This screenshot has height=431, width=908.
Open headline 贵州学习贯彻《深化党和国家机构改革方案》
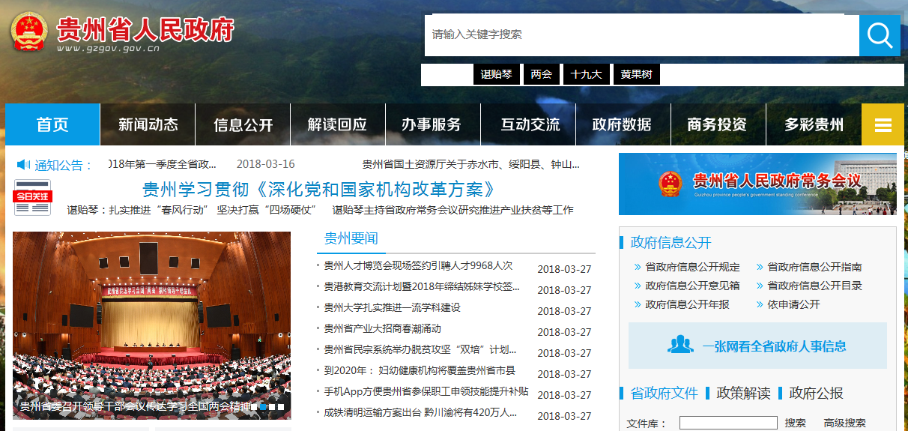[x=320, y=189]
